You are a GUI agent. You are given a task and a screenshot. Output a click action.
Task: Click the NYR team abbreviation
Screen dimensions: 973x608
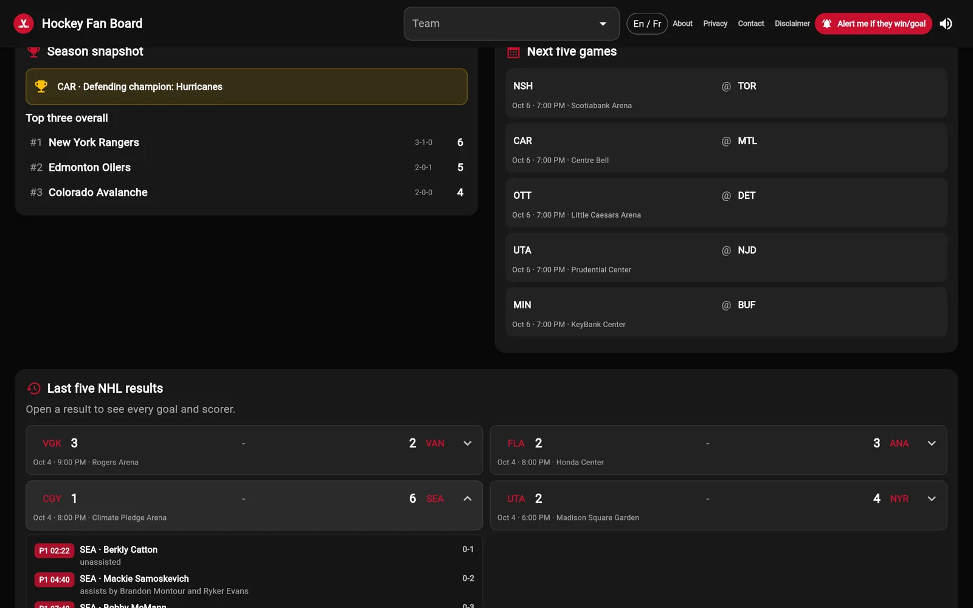coord(899,499)
